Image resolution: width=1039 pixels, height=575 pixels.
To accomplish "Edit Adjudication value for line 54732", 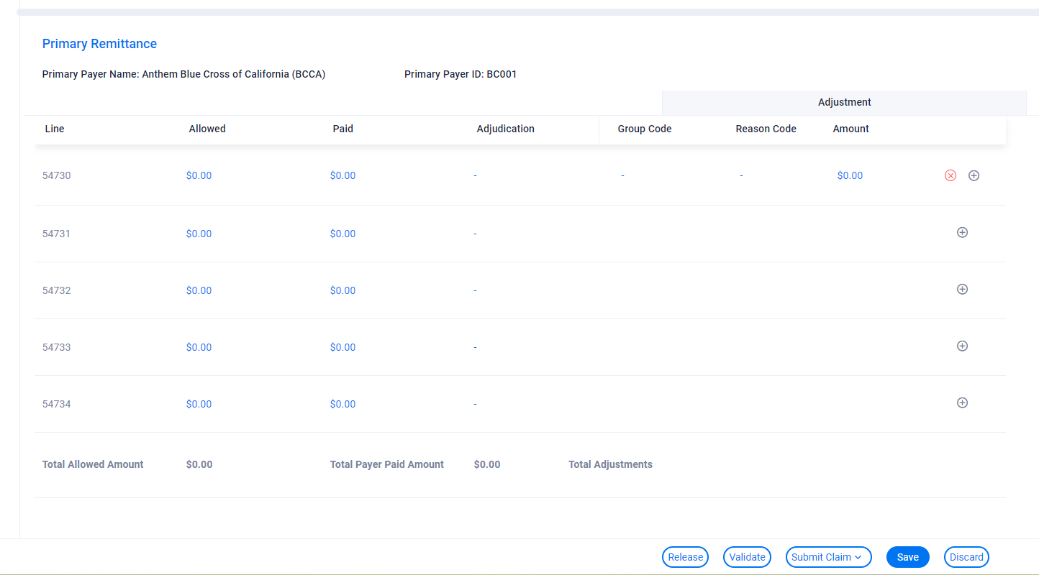I will point(476,290).
